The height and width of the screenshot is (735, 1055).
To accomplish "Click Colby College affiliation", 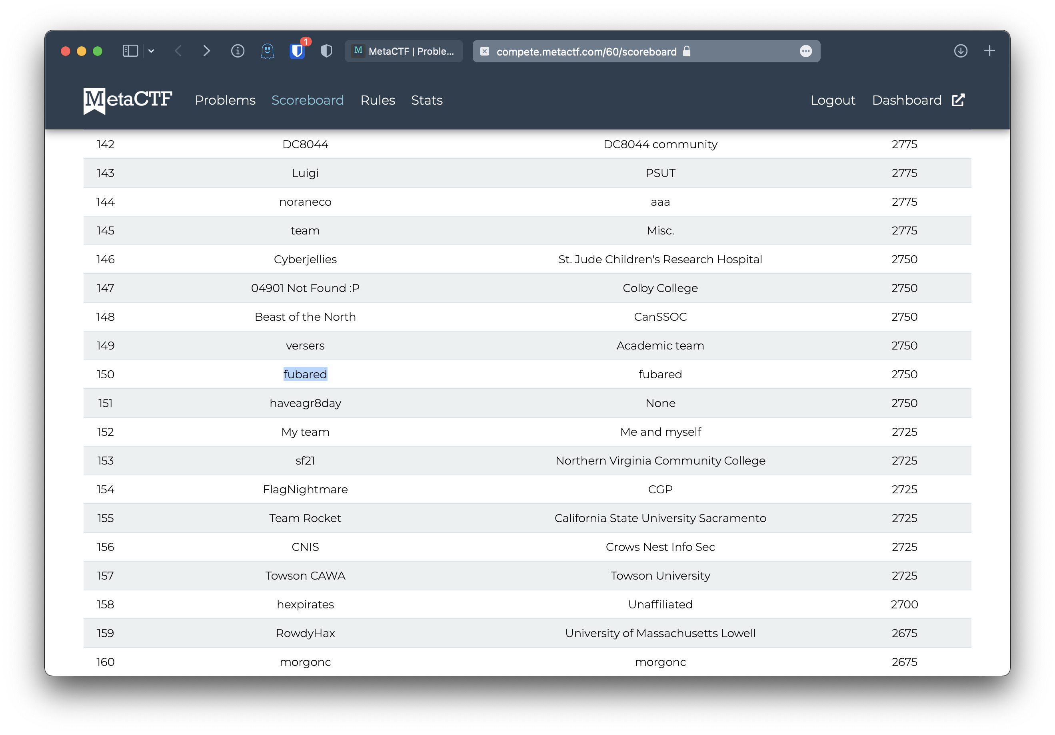I will (660, 288).
